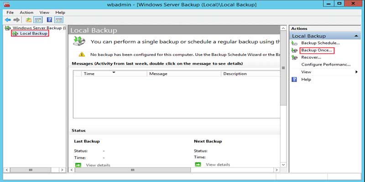Start Backup Once... action
Viewport: 365px width, 182px height.
[x=317, y=50]
